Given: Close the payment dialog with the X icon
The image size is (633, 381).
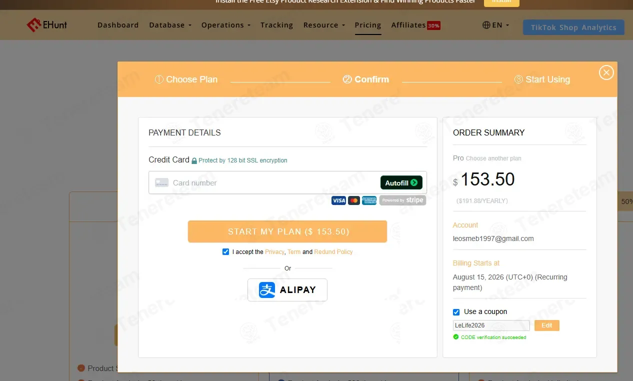Looking at the screenshot, I should click(x=606, y=73).
